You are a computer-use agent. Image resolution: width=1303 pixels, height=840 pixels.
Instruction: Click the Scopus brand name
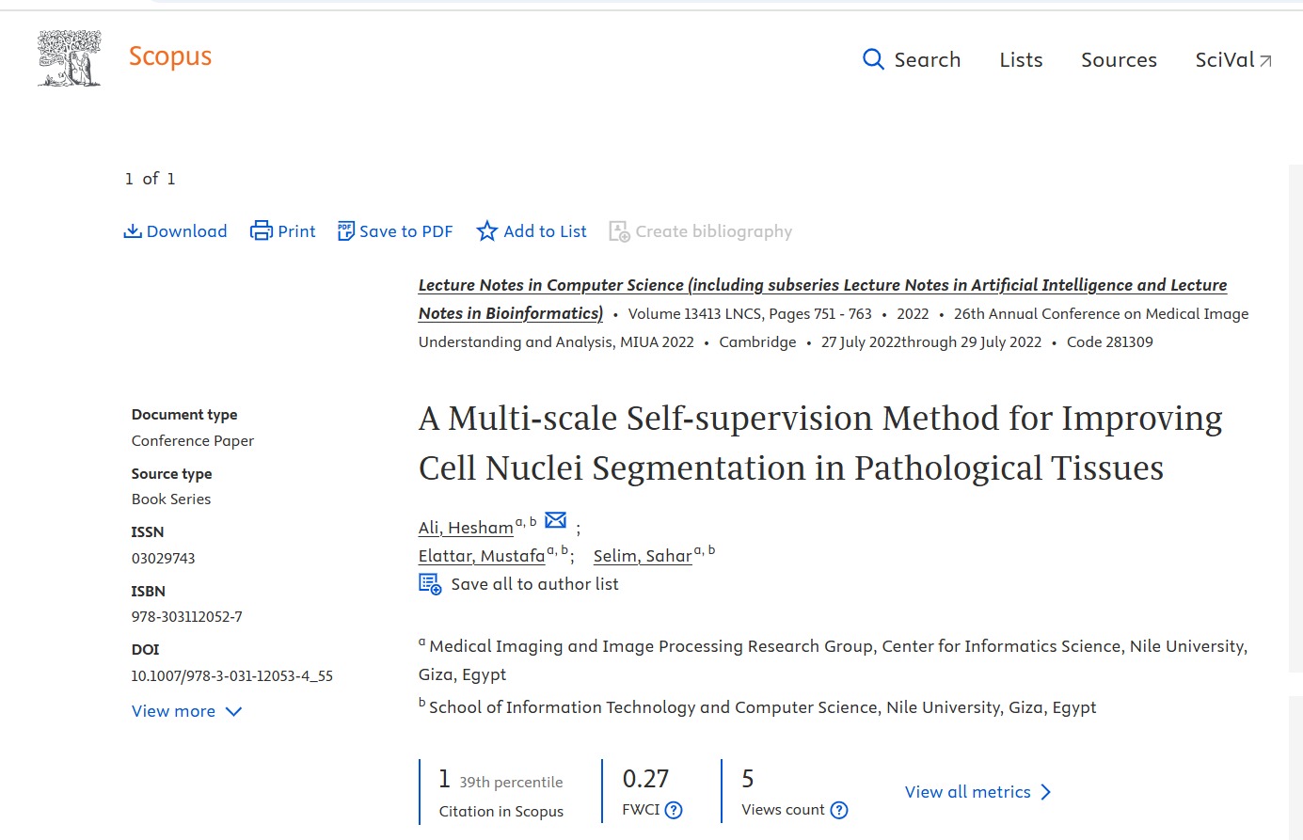coord(170,56)
